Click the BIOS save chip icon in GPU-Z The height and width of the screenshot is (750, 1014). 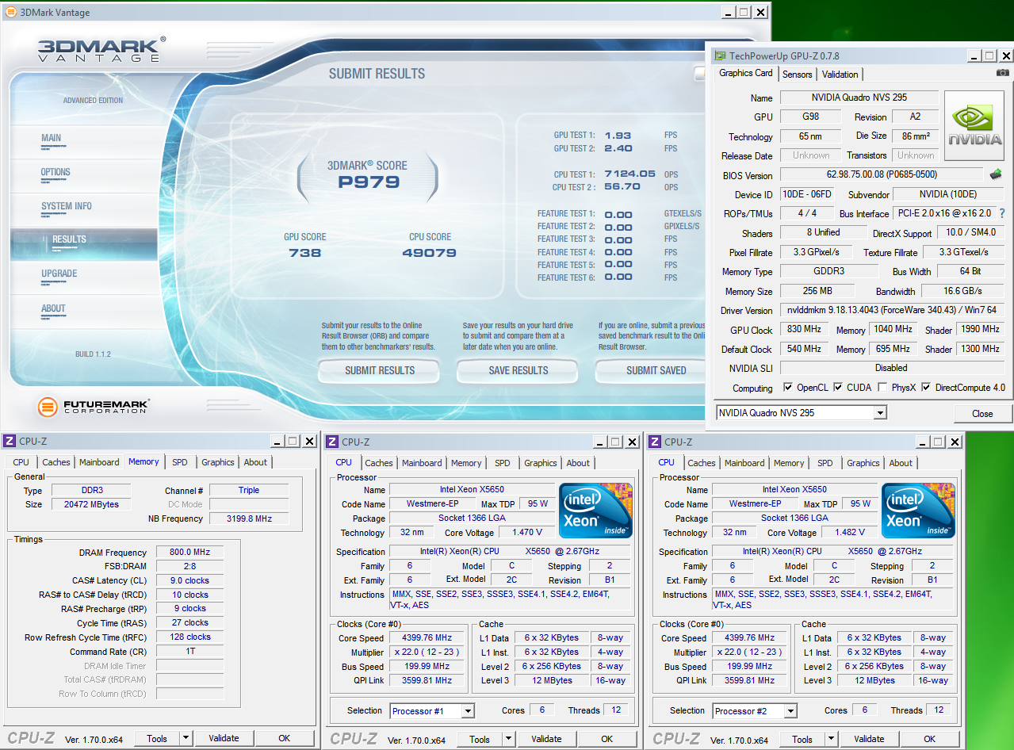pyautogui.click(x=996, y=174)
